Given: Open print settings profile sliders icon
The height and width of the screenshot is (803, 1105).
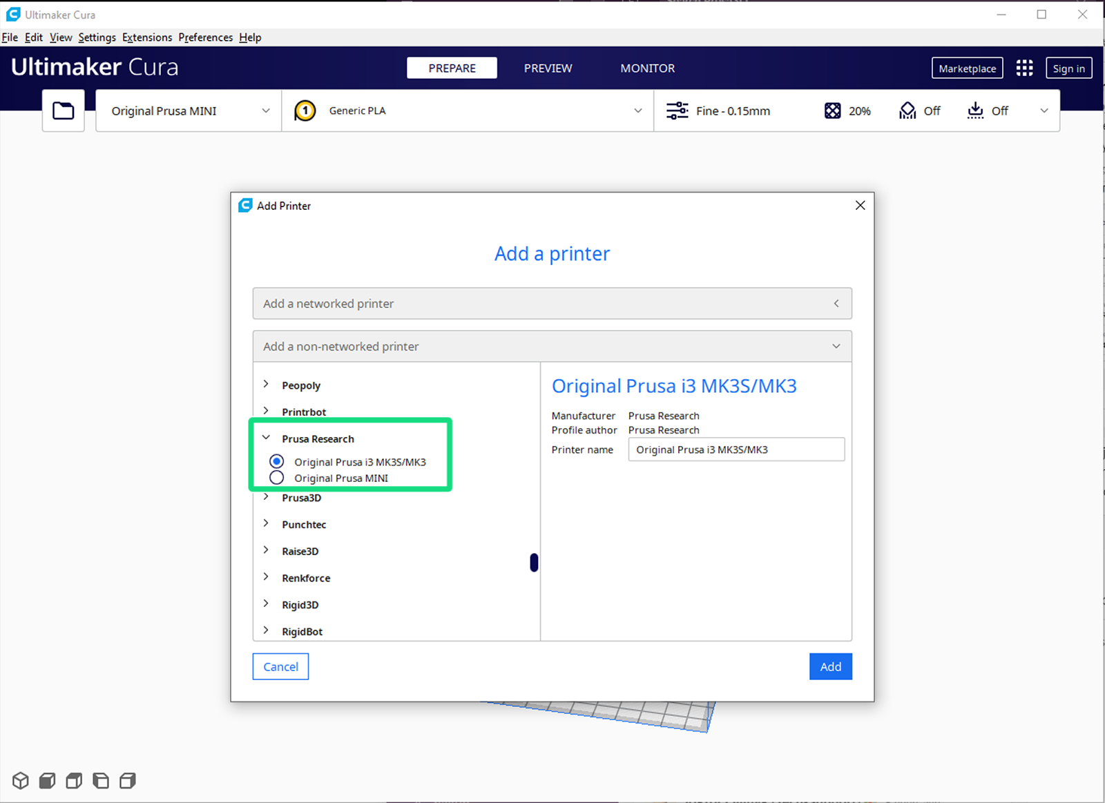Looking at the screenshot, I should (x=677, y=110).
